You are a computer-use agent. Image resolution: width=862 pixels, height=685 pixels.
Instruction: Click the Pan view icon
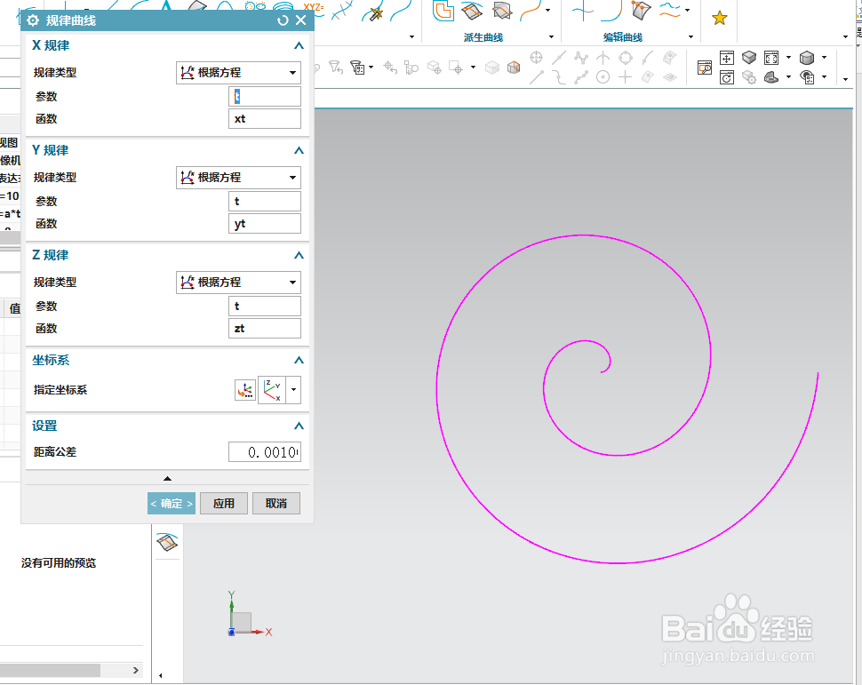727,58
